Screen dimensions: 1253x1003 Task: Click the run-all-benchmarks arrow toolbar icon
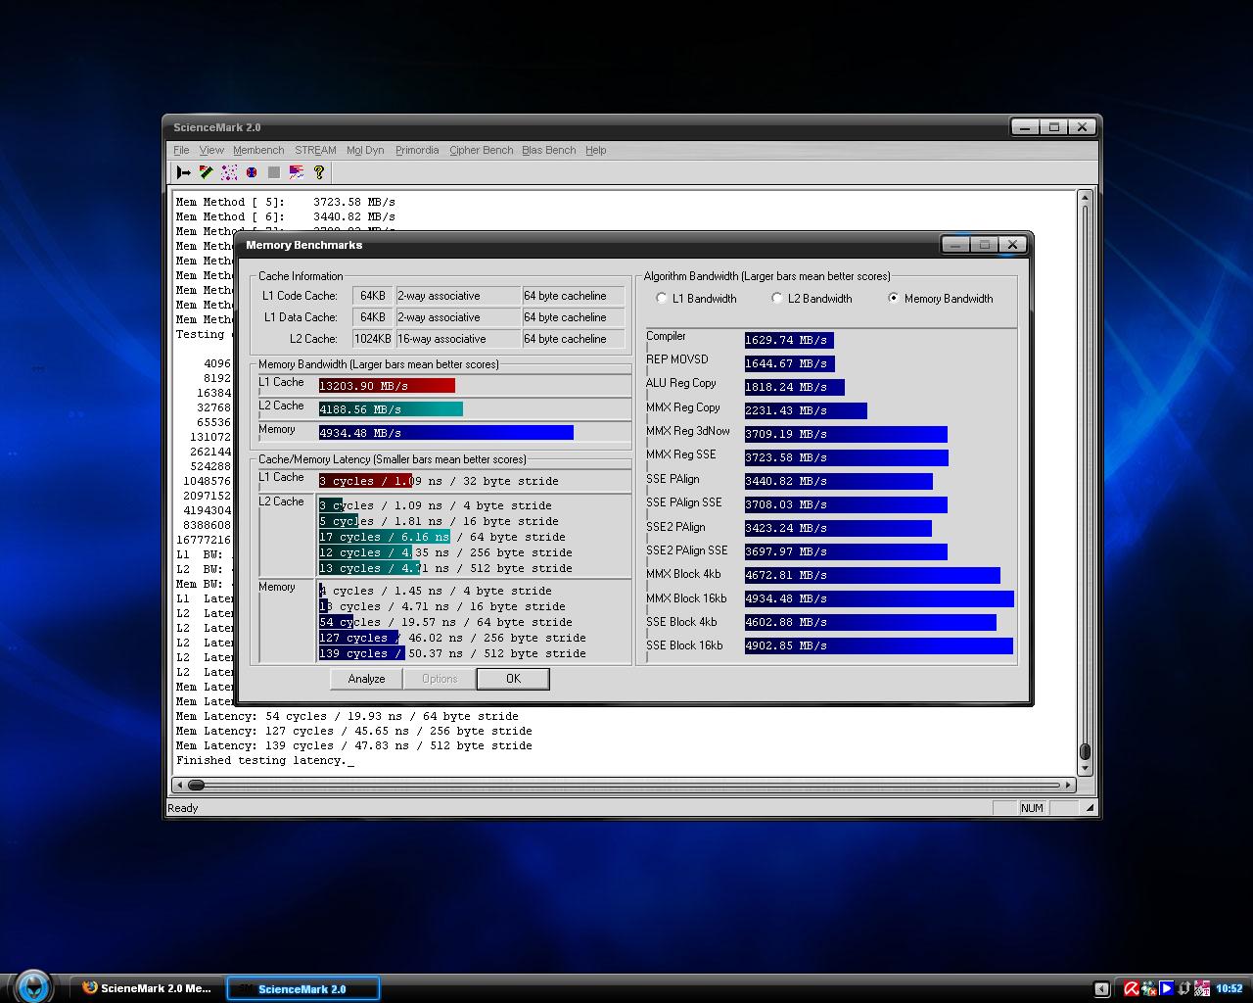point(184,172)
